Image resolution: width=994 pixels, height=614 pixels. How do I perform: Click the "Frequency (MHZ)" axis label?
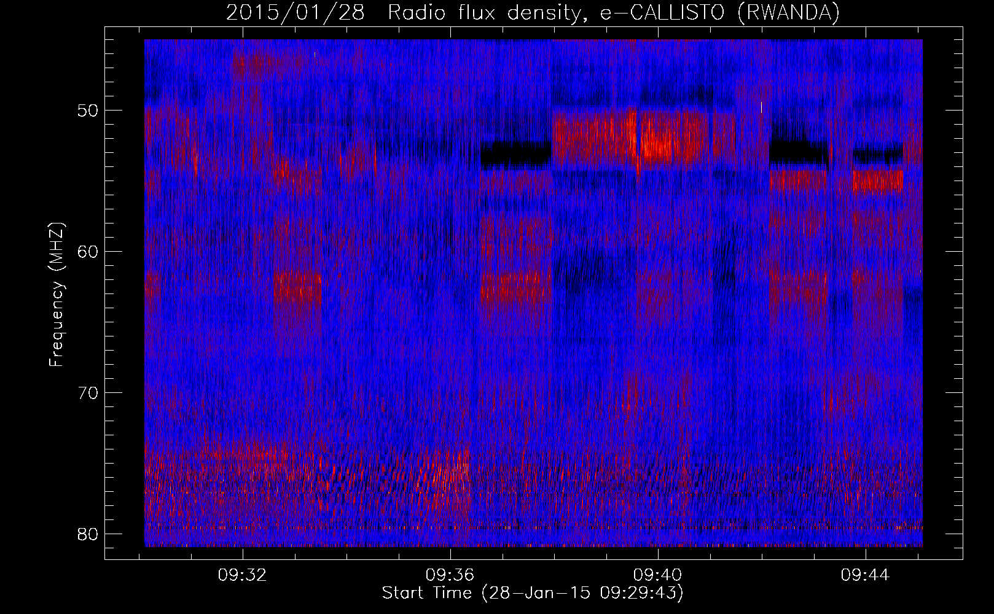[x=57, y=295]
